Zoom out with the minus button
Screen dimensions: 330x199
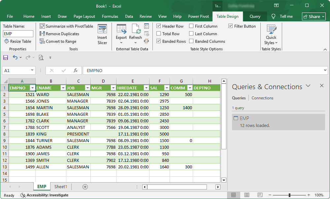[270, 195]
